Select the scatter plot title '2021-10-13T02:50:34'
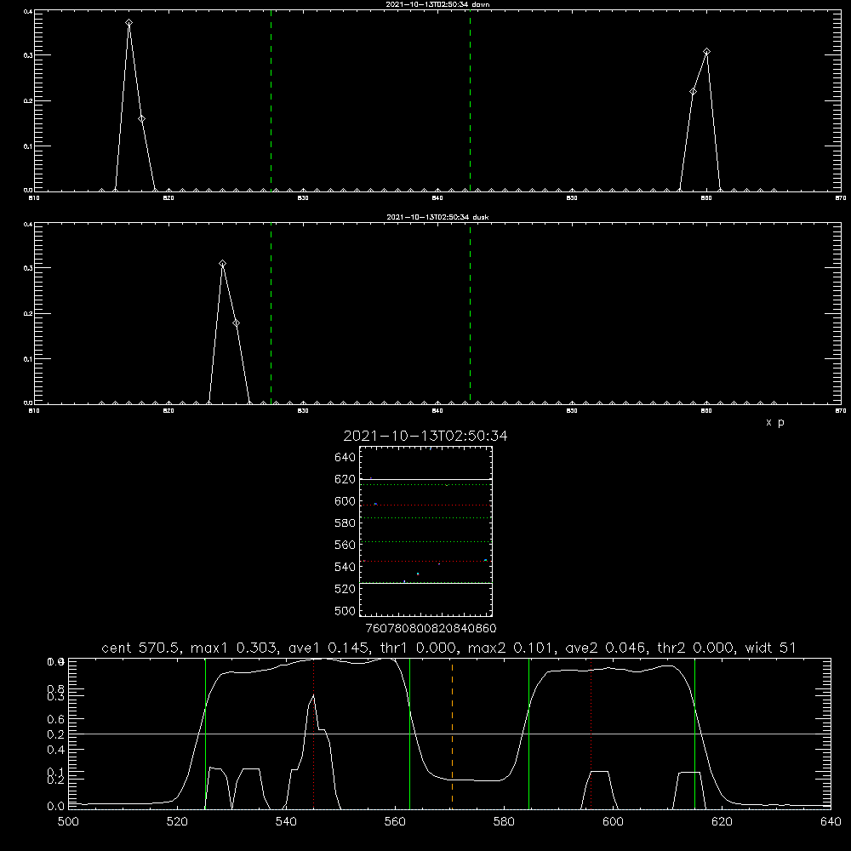 (x=425, y=436)
